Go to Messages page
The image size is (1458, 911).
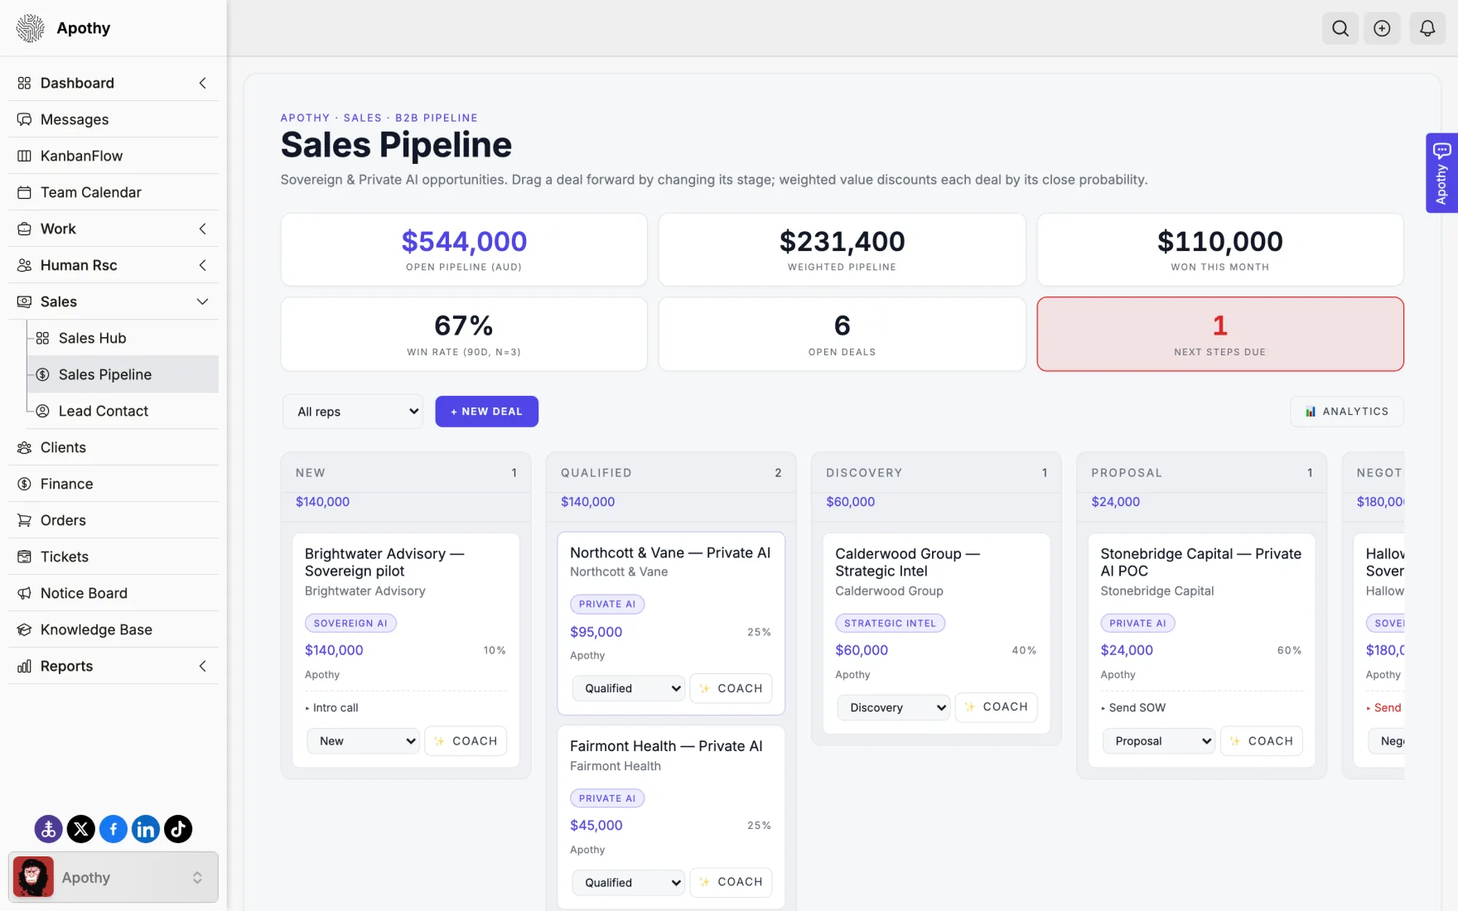pyautogui.click(x=113, y=119)
